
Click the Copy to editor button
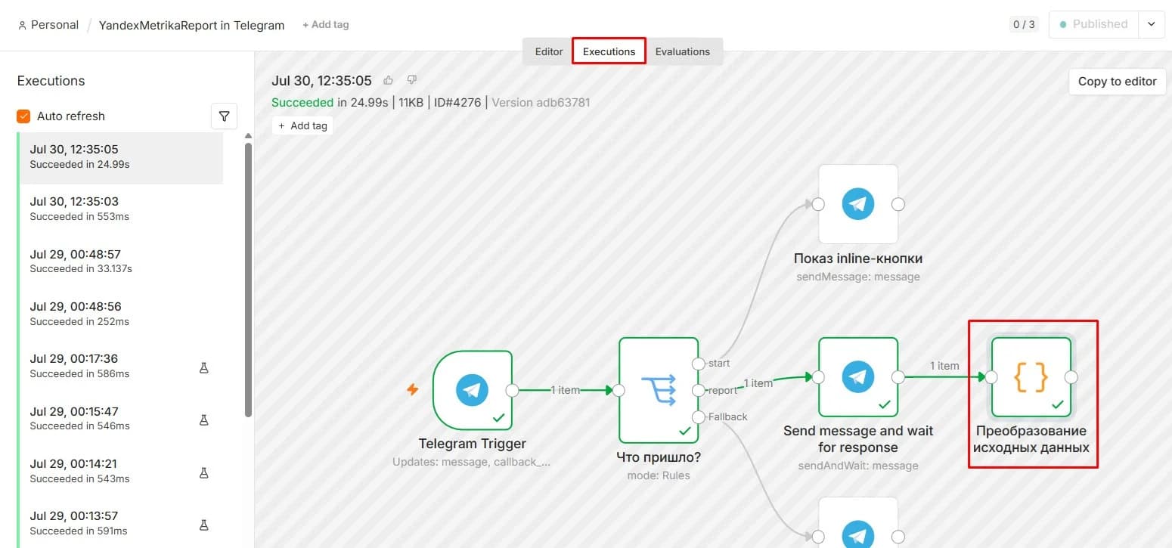tap(1117, 82)
